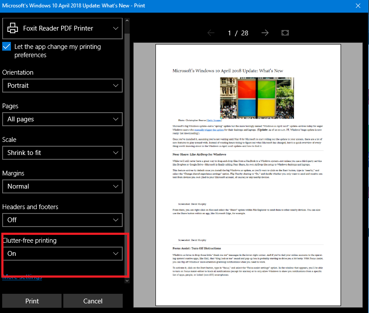The width and height of the screenshot is (369, 313).
Task: Go to next preview page arrow
Action: pyautogui.click(x=265, y=33)
